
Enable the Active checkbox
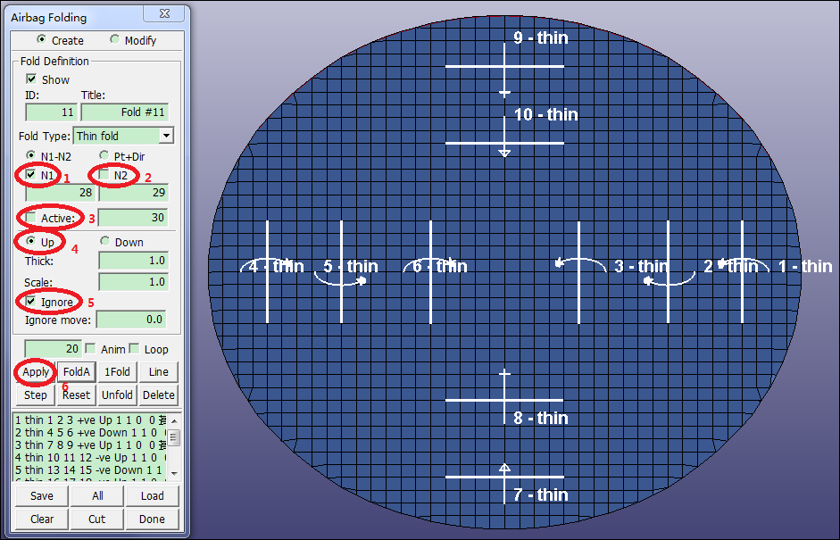tap(32, 218)
